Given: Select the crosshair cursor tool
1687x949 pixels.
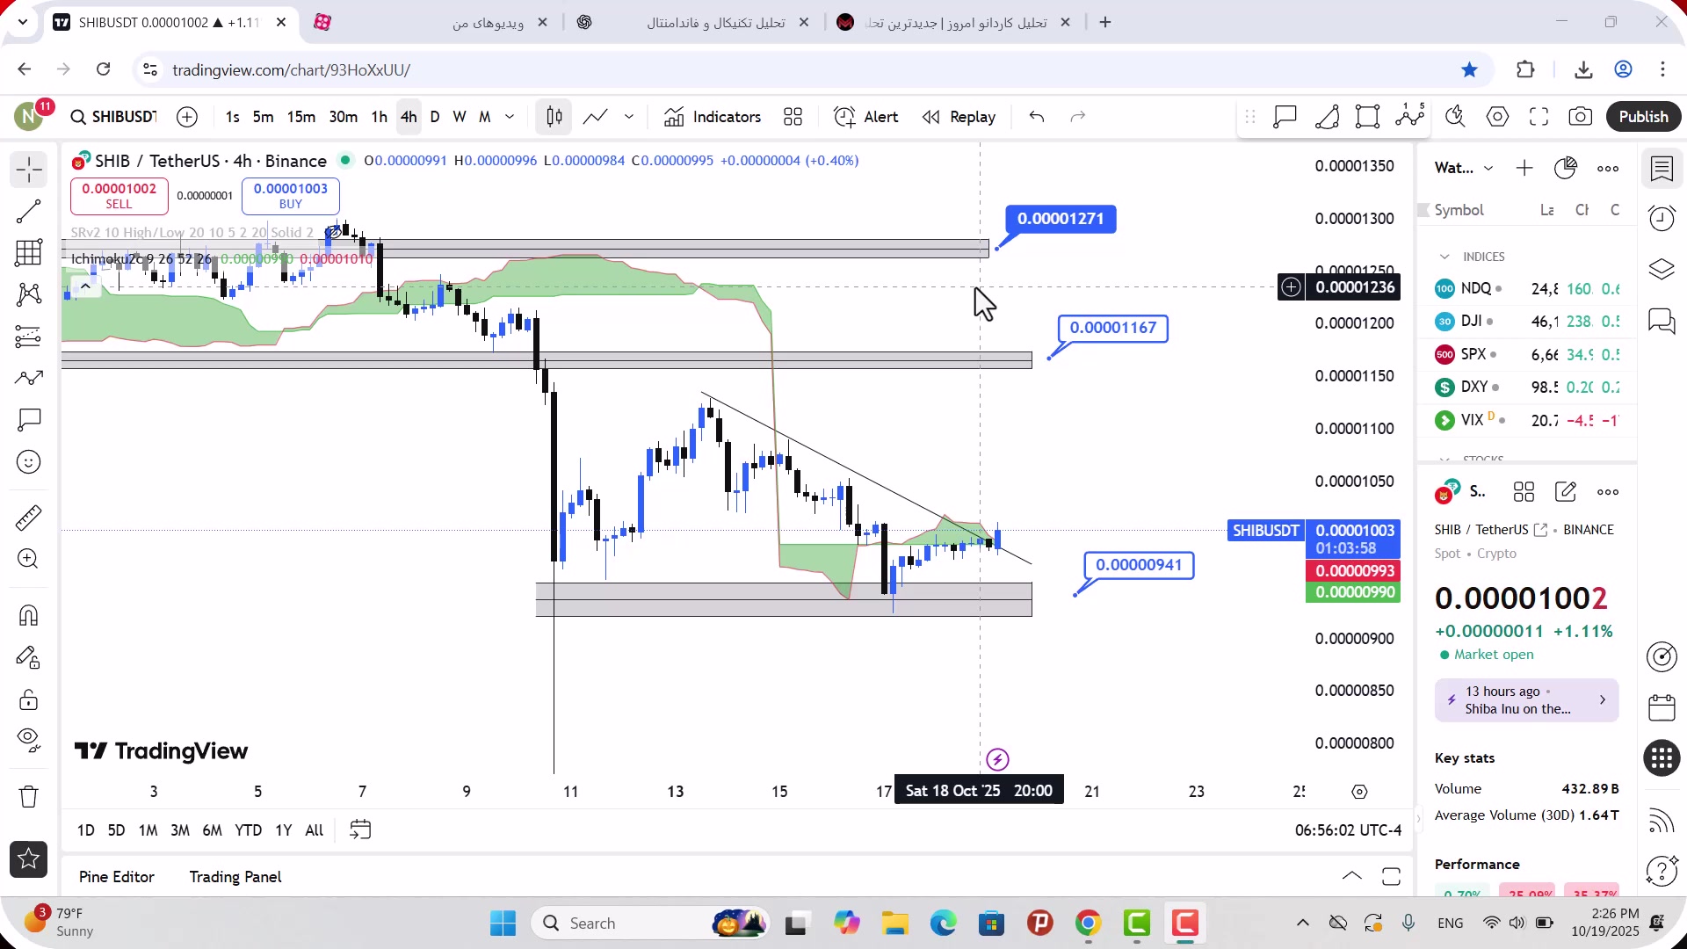Looking at the screenshot, I should click(28, 170).
